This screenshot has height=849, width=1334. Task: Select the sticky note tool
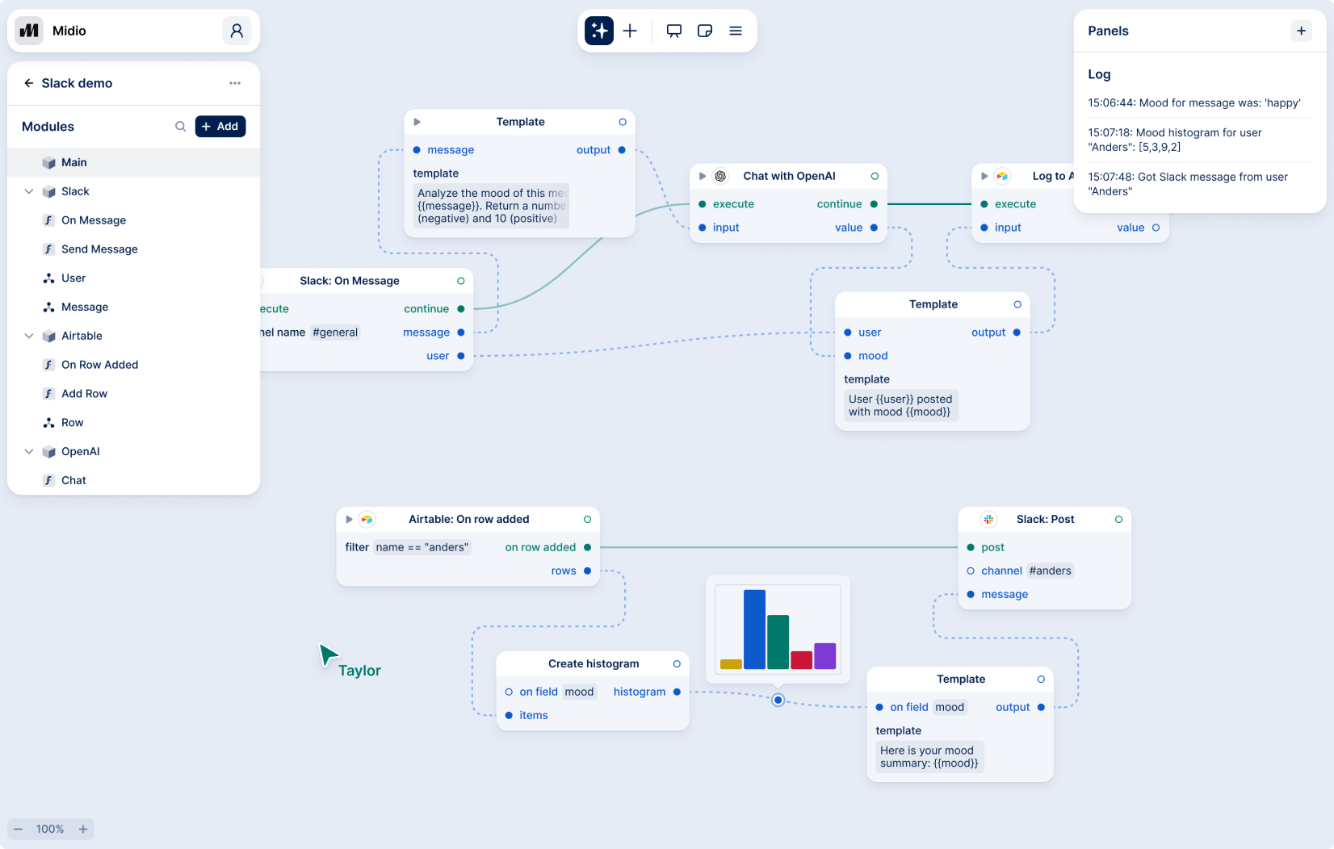click(x=705, y=31)
